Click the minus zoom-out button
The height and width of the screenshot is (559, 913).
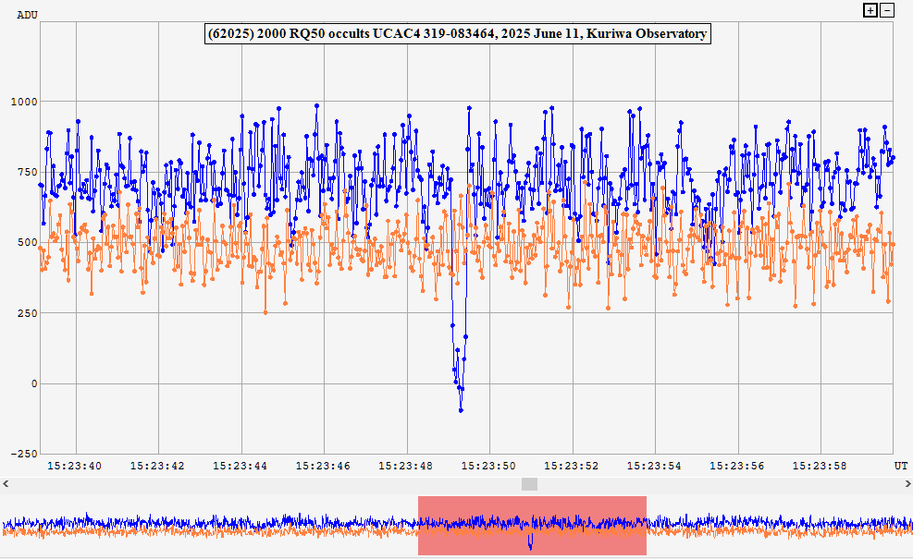click(x=887, y=10)
